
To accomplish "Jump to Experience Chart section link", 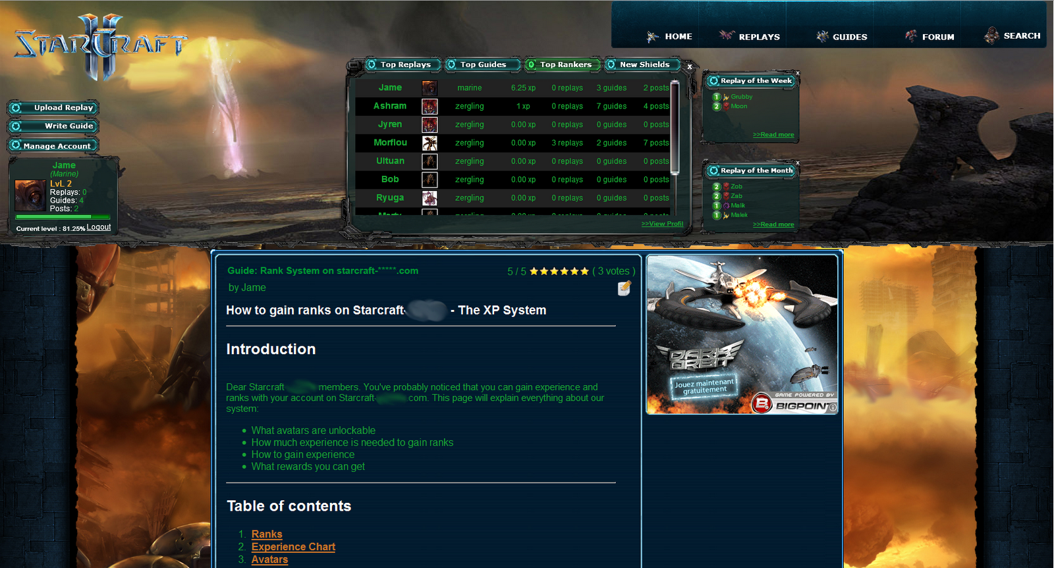I will (x=293, y=547).
